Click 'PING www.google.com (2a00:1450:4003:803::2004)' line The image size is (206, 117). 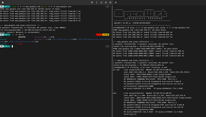145,49
